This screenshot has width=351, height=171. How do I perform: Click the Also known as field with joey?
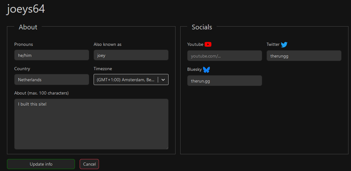[x=131, y=55]
